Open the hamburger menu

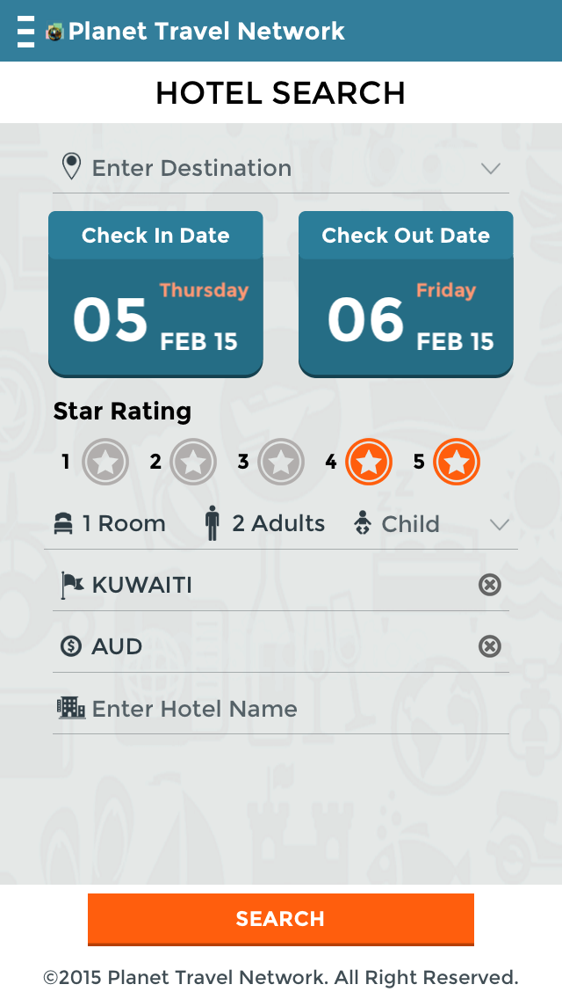point(26,32)
